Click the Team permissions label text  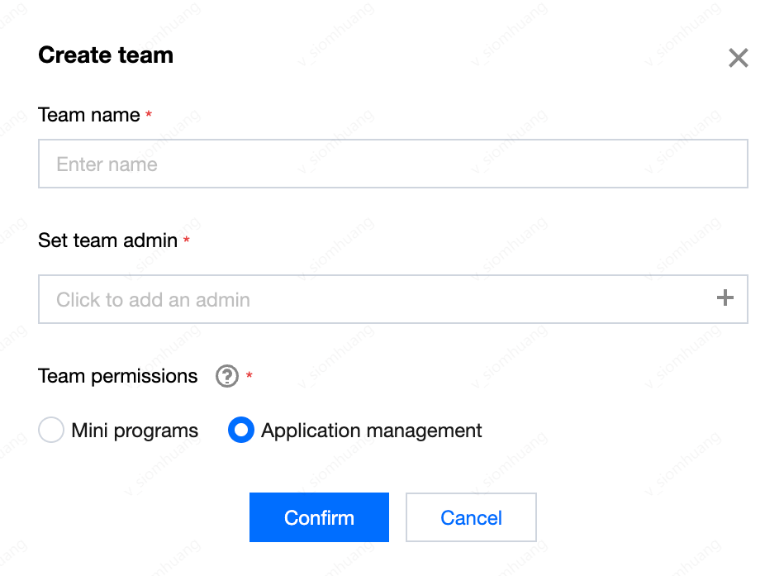tap(118, 377)
